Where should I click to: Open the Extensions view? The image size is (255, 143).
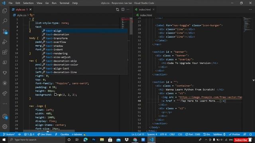coord(5,52)
